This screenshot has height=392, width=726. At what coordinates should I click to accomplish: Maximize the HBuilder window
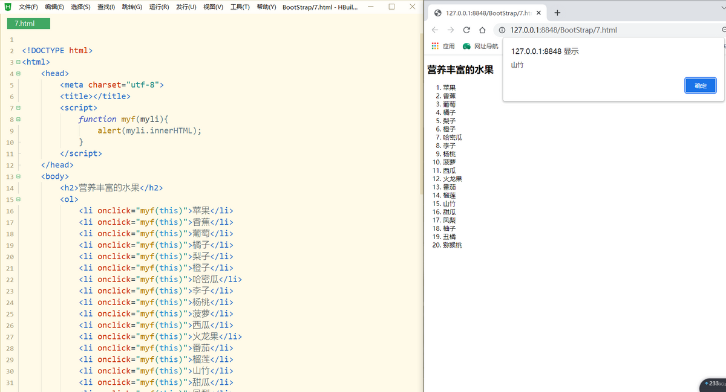(x=391, y=7)
